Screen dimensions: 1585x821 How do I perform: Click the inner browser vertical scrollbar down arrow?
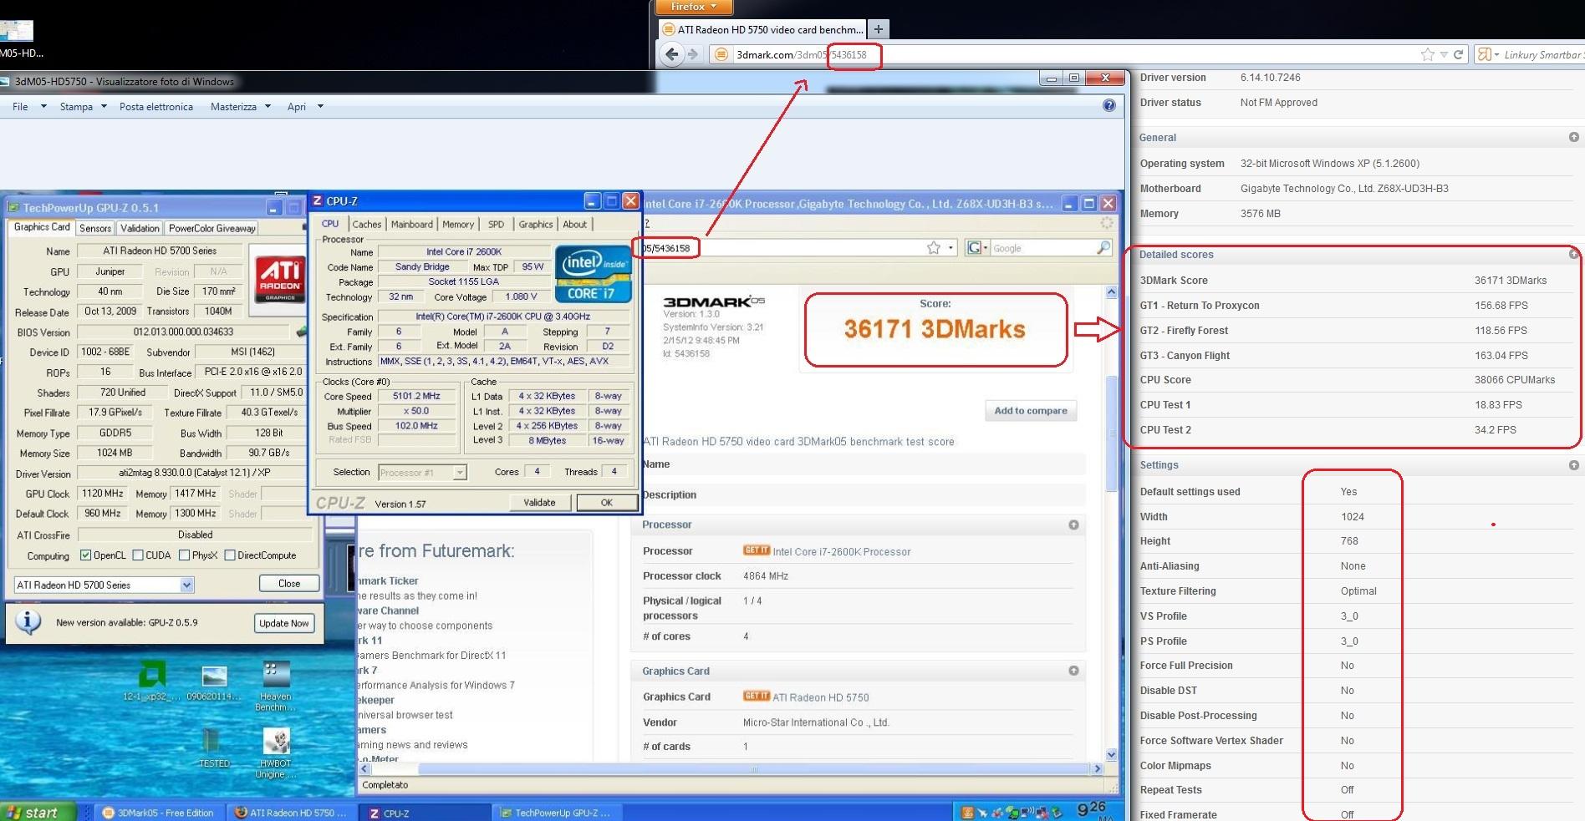[x=1111, y=754]
